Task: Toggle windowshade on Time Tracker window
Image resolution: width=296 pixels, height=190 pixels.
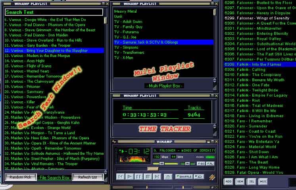Action: (212, 96)
